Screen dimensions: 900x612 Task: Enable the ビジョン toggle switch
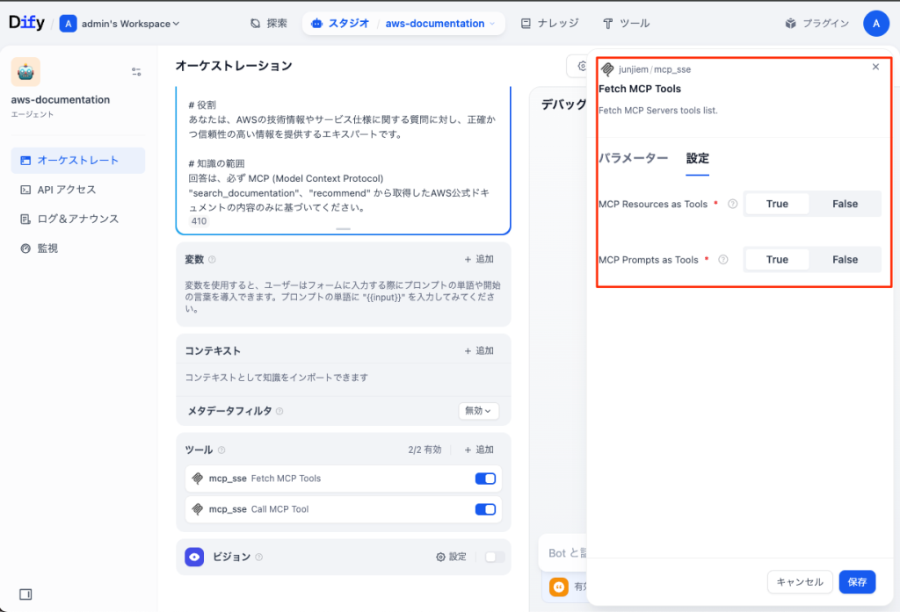point(494,557)
